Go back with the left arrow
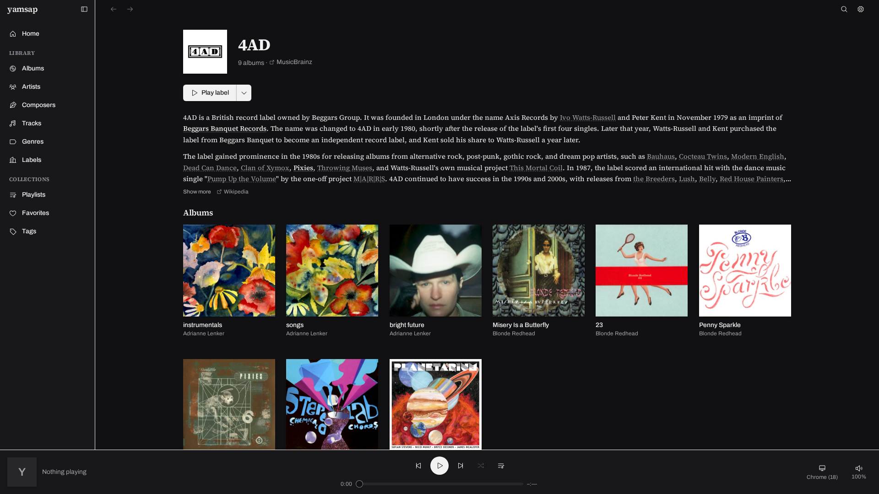 pyautogui.click(x=114, y=9)
